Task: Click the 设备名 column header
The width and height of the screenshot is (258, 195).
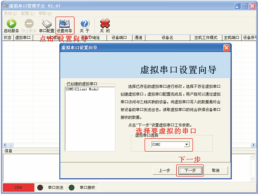Action: click(x=167, y=37)
